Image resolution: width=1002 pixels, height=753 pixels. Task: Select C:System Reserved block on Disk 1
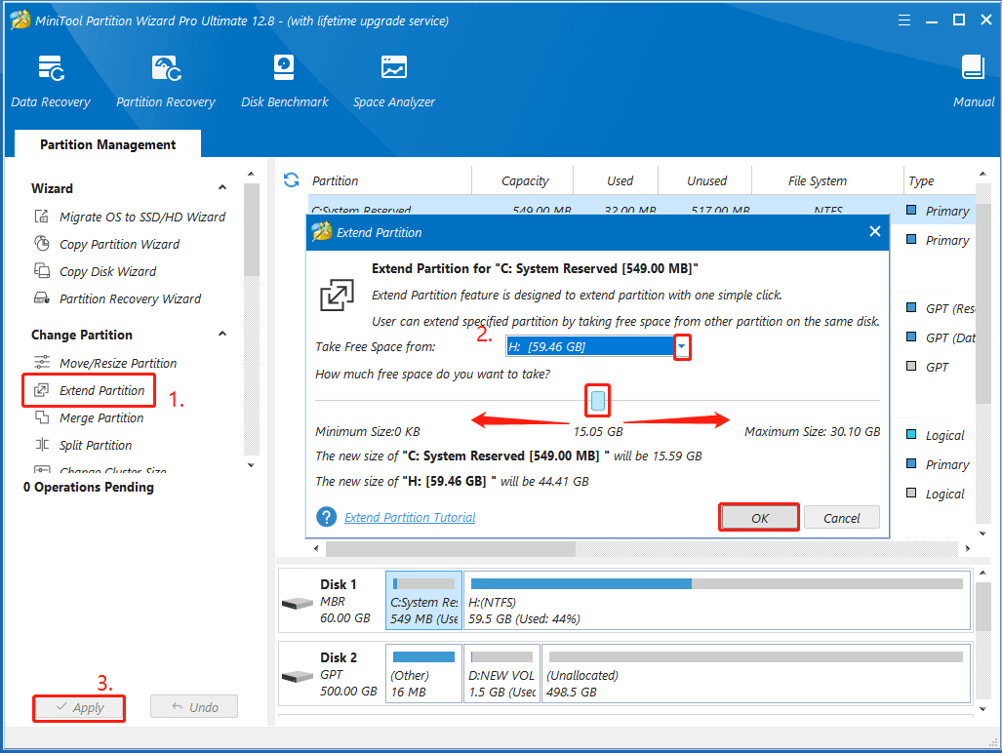tap(423, 601)
